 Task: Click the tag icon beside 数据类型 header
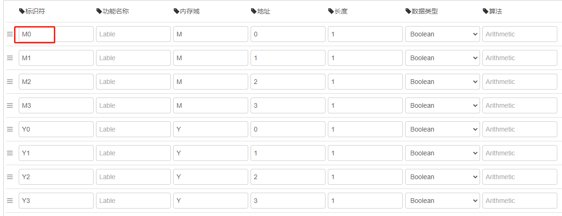tap(408, 11)
